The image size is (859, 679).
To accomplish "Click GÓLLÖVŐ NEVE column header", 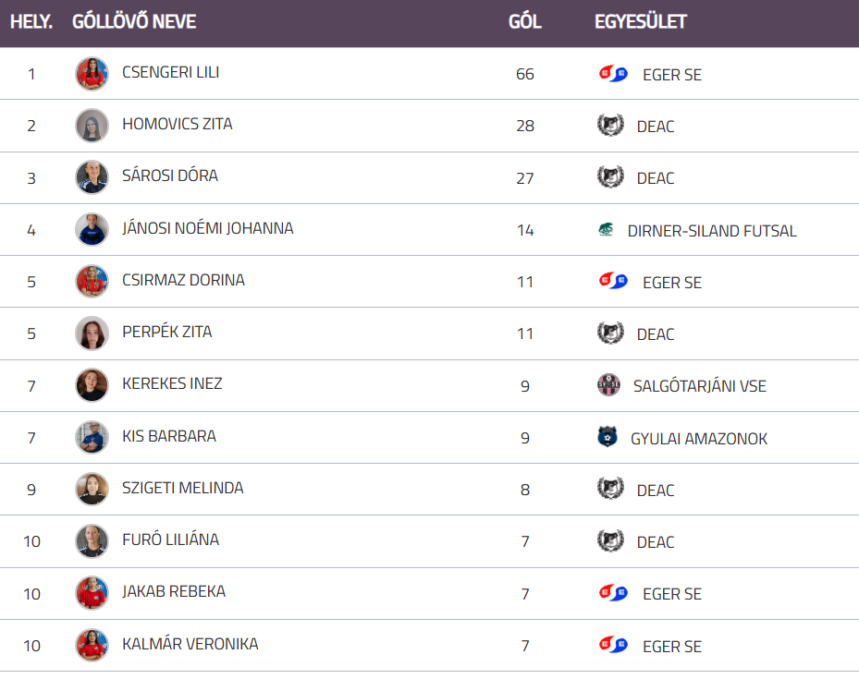I will point(134,21).
